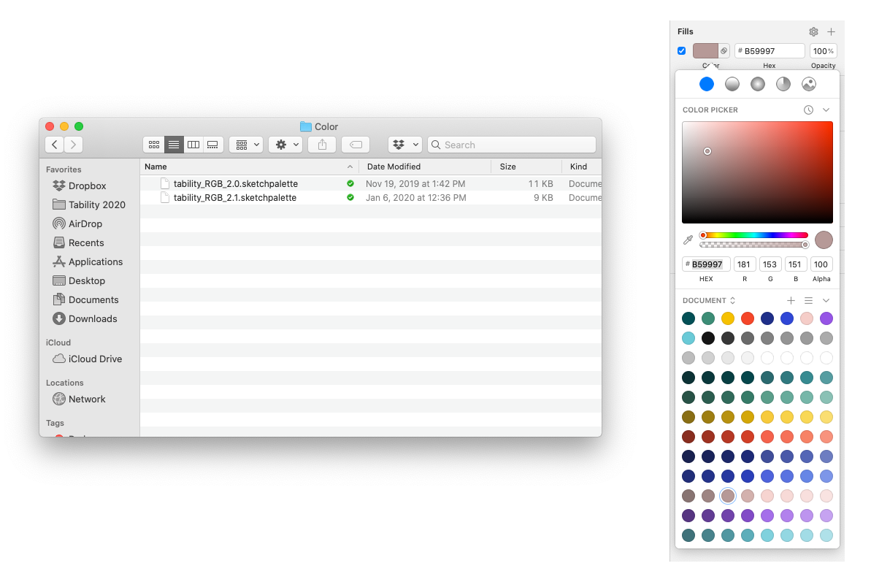The width and height of the screenshot is (871, 585).
Task: Switch Finder to column view
Action: (x=193, y=145)
